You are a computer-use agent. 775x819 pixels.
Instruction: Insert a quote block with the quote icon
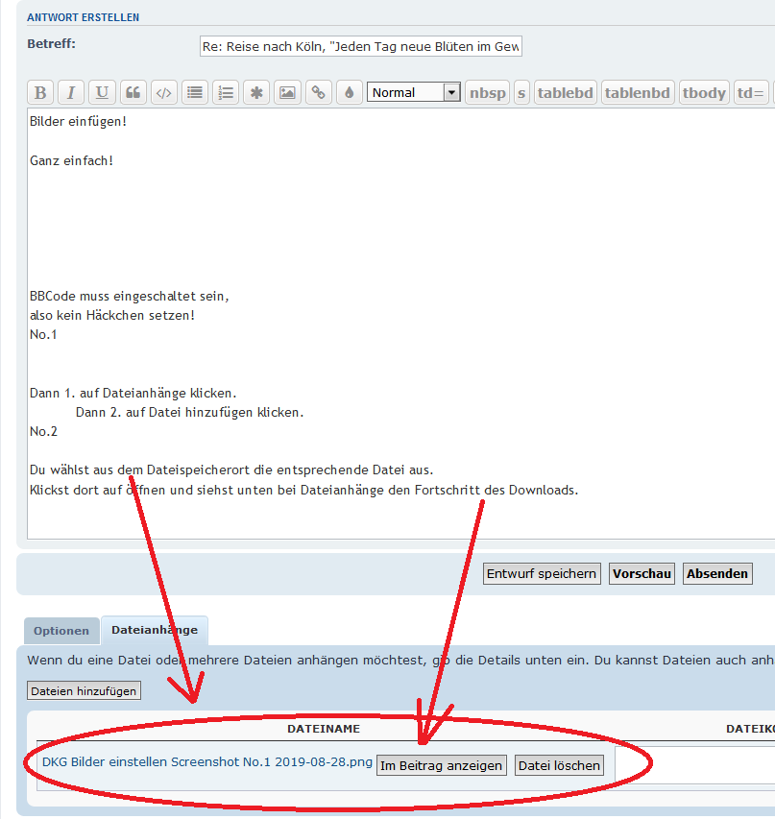[x=133, y=93]
